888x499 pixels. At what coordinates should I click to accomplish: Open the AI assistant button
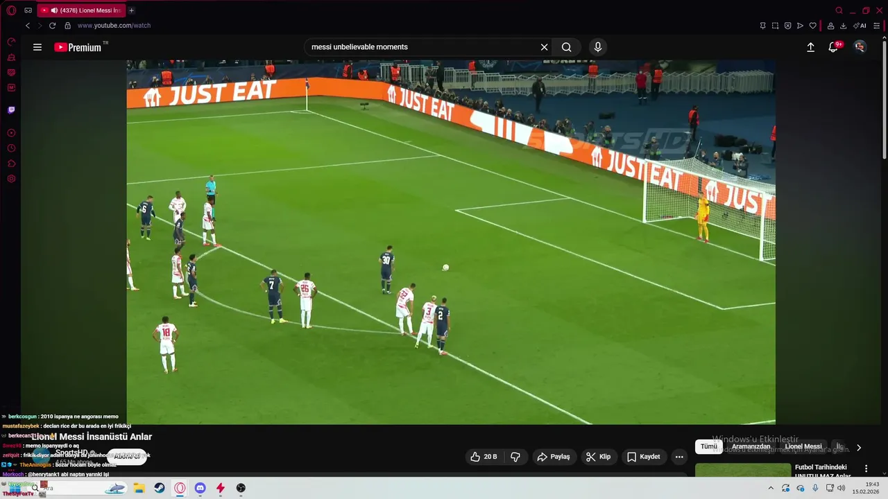point(860,26)
